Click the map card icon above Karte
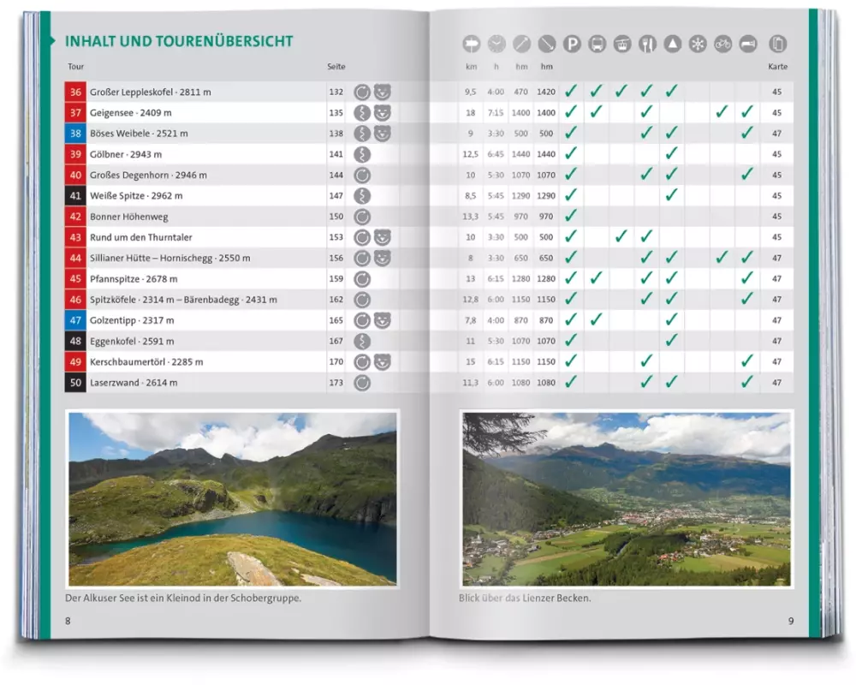Viewport: 856px width, 685px height. tap(777, 44)
